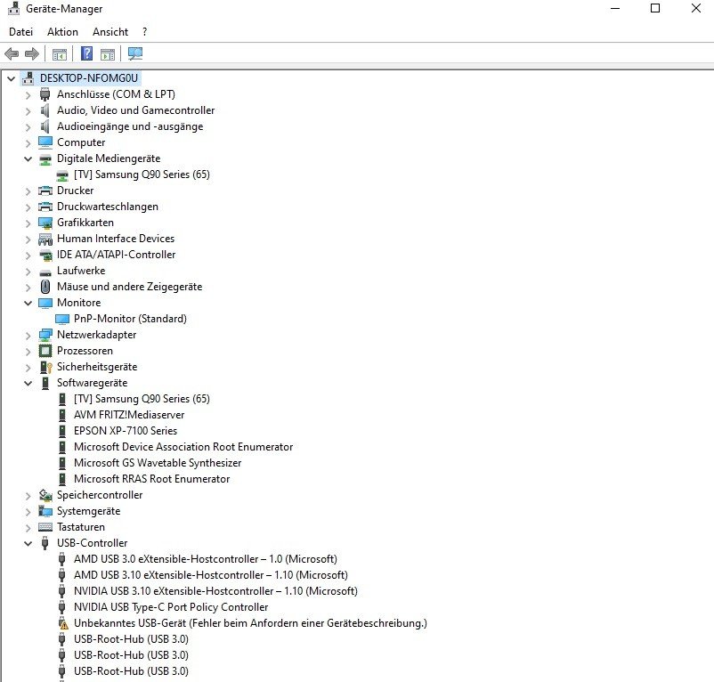Expand the Prozessoren category

[28, 351]
